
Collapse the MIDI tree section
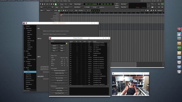(x=24, y=57)
